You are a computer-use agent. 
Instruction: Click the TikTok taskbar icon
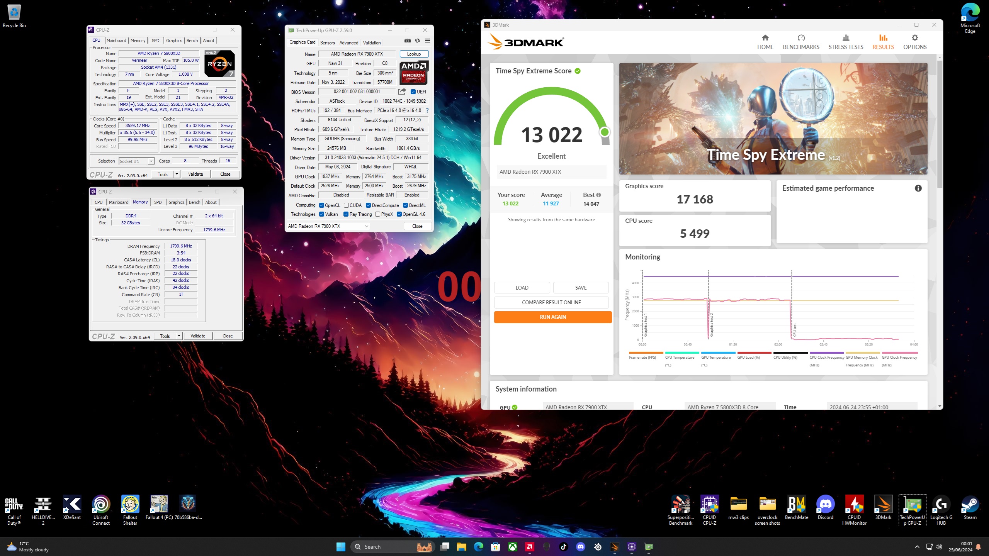(564, 547)
